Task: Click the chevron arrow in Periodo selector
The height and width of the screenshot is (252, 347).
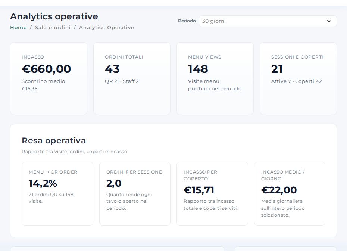Action: [329, 21]
